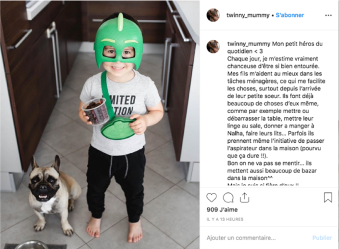Click the twinny_mummy header profile avatar

tap(213, 15)
